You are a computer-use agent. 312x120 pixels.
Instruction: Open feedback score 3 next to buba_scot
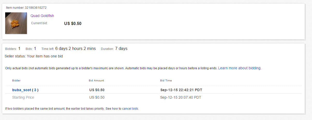pyautogui.click(x=35, y=90)
